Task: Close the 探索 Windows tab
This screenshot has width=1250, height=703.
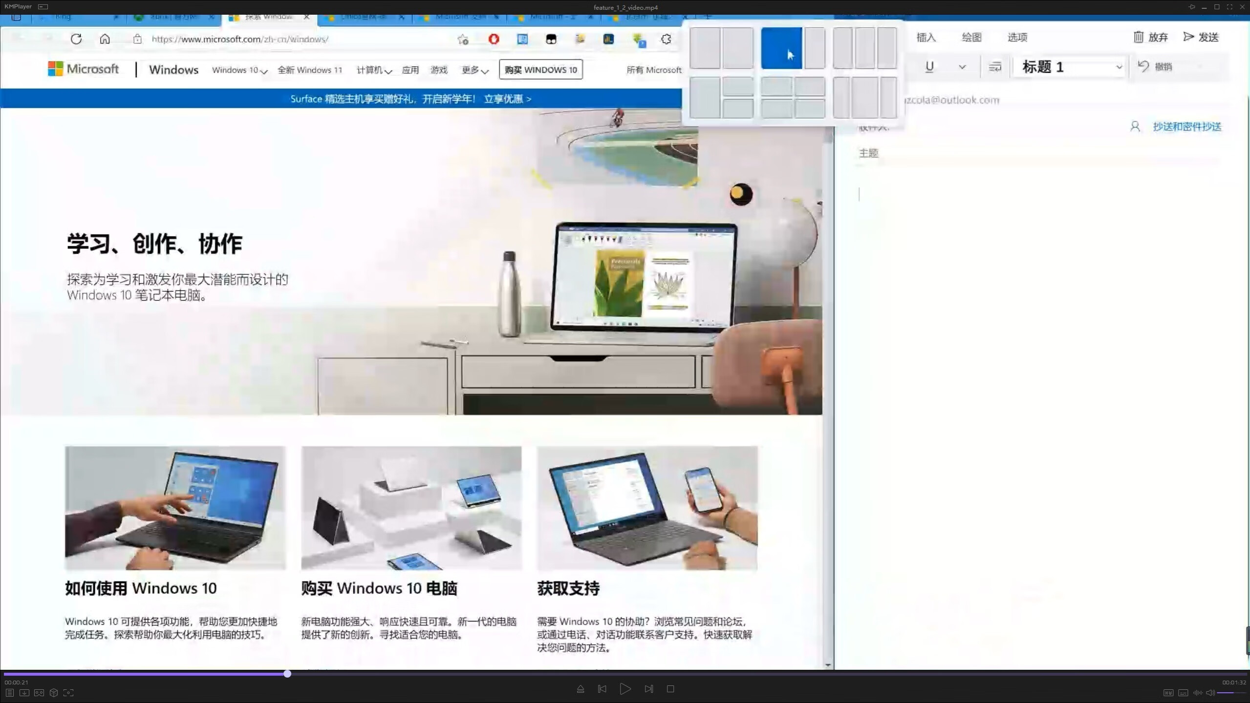Action: click(306, 17)
